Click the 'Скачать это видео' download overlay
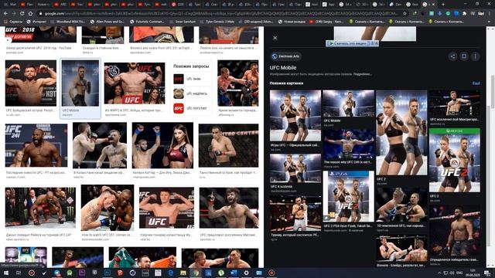The height and width of the screenshot is (278, 495). (352, 43)
